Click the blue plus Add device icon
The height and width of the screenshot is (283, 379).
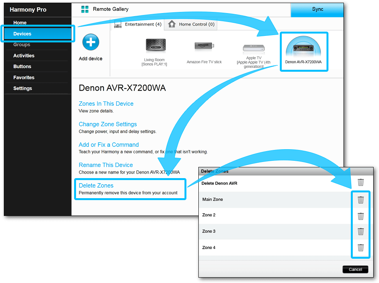(91, 42)
